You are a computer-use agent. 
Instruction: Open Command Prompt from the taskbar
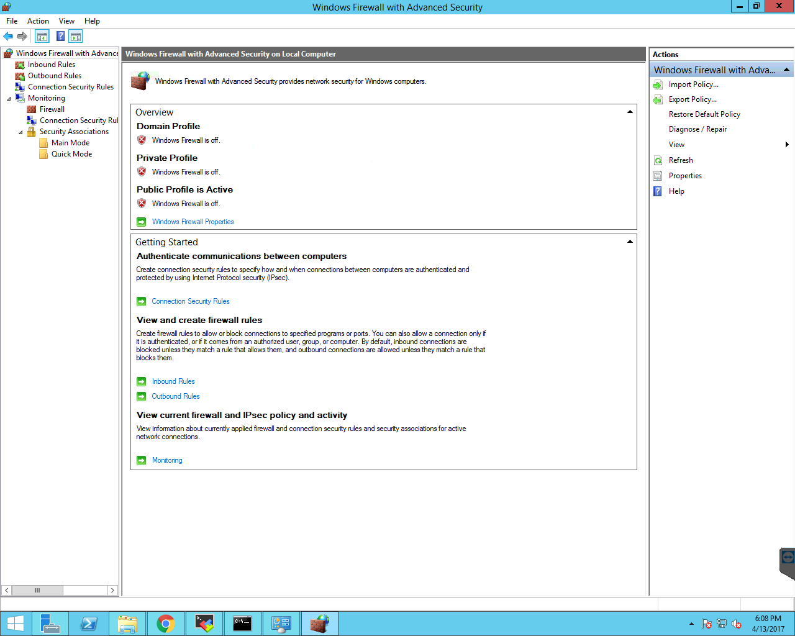[242, 624]
